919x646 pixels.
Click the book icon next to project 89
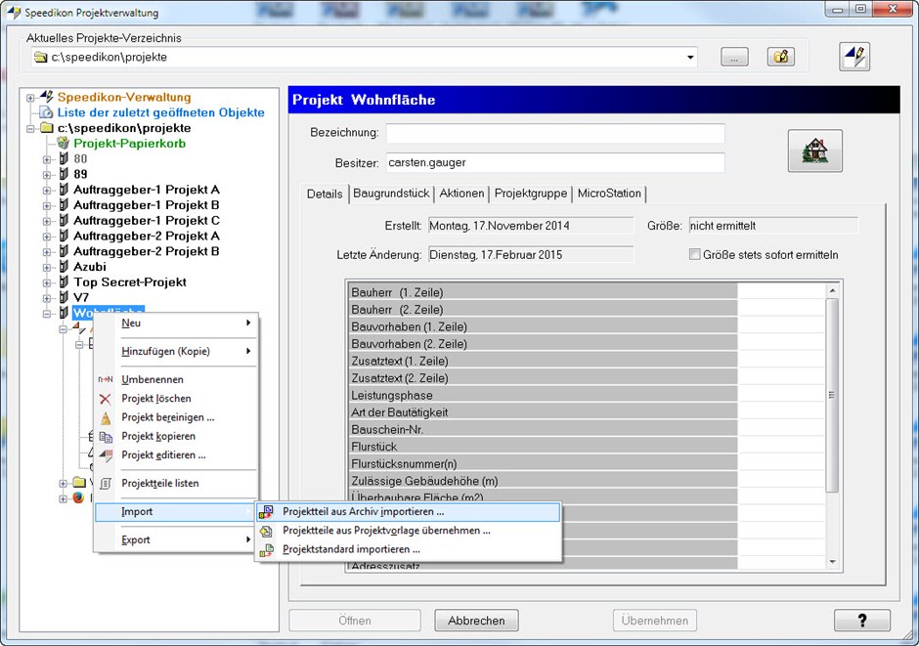(x=64, y=174)
